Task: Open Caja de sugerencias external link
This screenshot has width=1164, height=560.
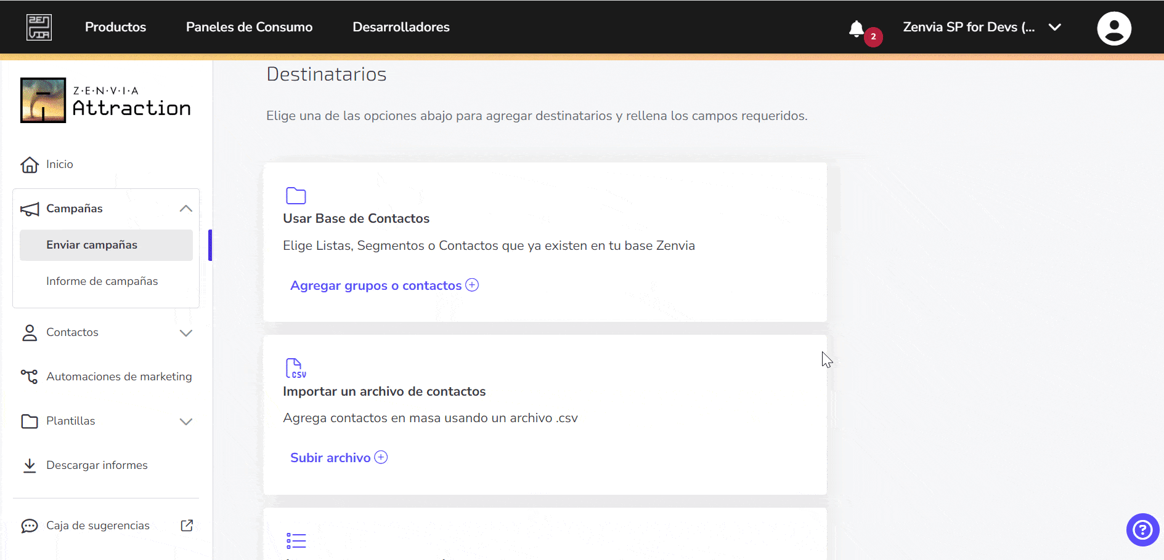Action: click(x=187, y=526)
